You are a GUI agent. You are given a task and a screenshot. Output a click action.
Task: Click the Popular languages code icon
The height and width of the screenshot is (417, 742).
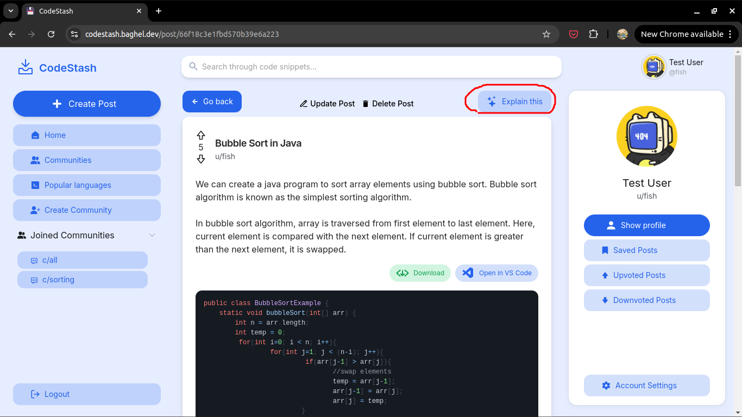coord(35,185)
